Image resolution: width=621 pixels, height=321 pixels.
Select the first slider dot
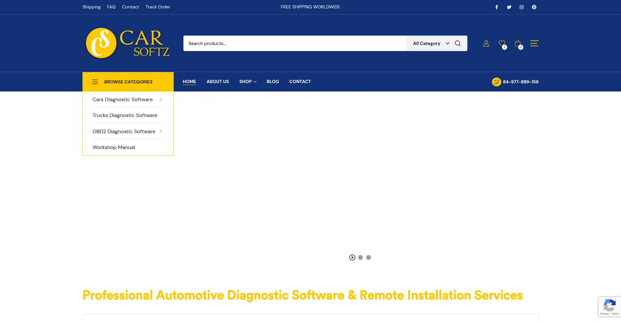352,258
